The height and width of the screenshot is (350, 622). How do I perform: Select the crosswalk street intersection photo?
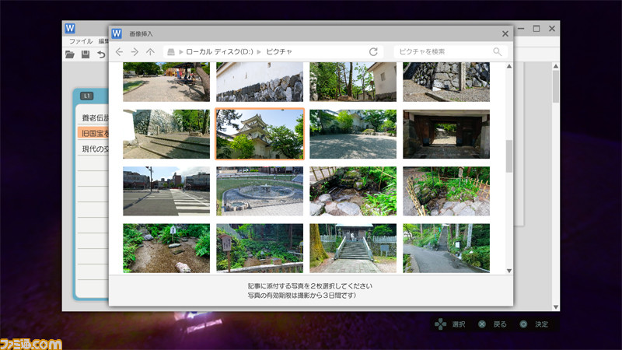click(166, 191)
